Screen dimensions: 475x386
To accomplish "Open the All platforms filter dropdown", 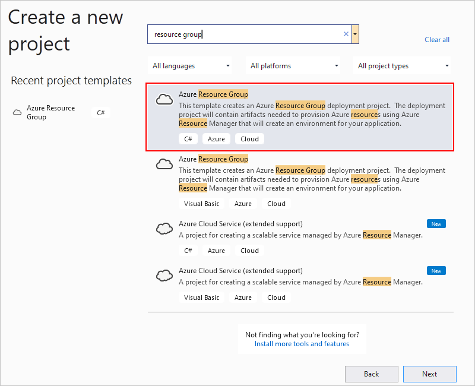I will tap(294, 66).
